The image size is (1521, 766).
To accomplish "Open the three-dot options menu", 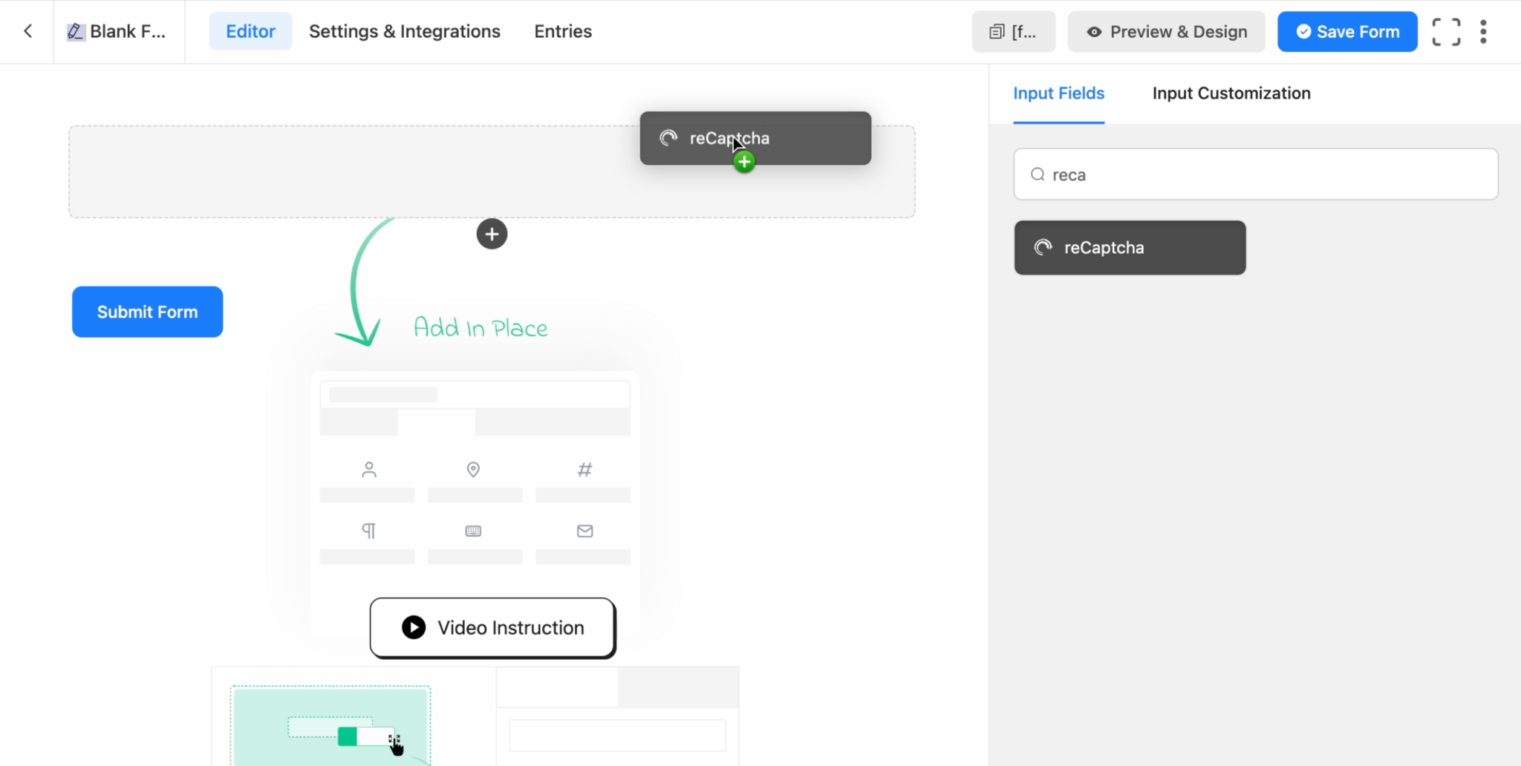I will click(1483, 31).
